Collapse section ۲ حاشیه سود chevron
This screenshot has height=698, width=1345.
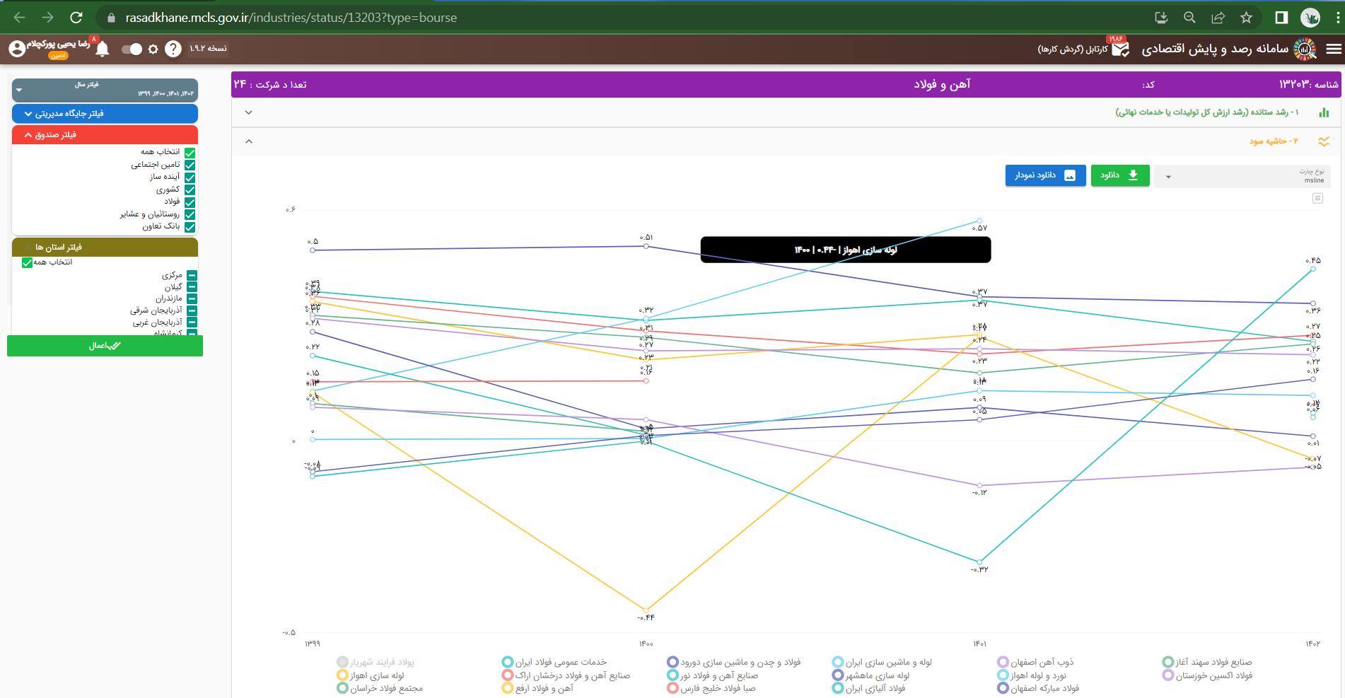[x=248, y=141]
